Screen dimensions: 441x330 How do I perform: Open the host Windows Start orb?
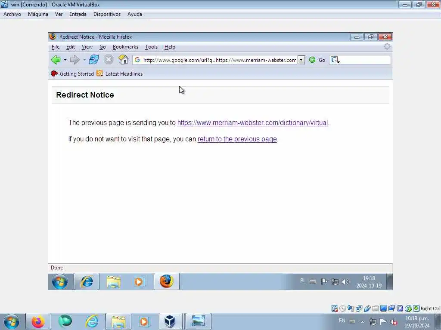coord(12,321)
